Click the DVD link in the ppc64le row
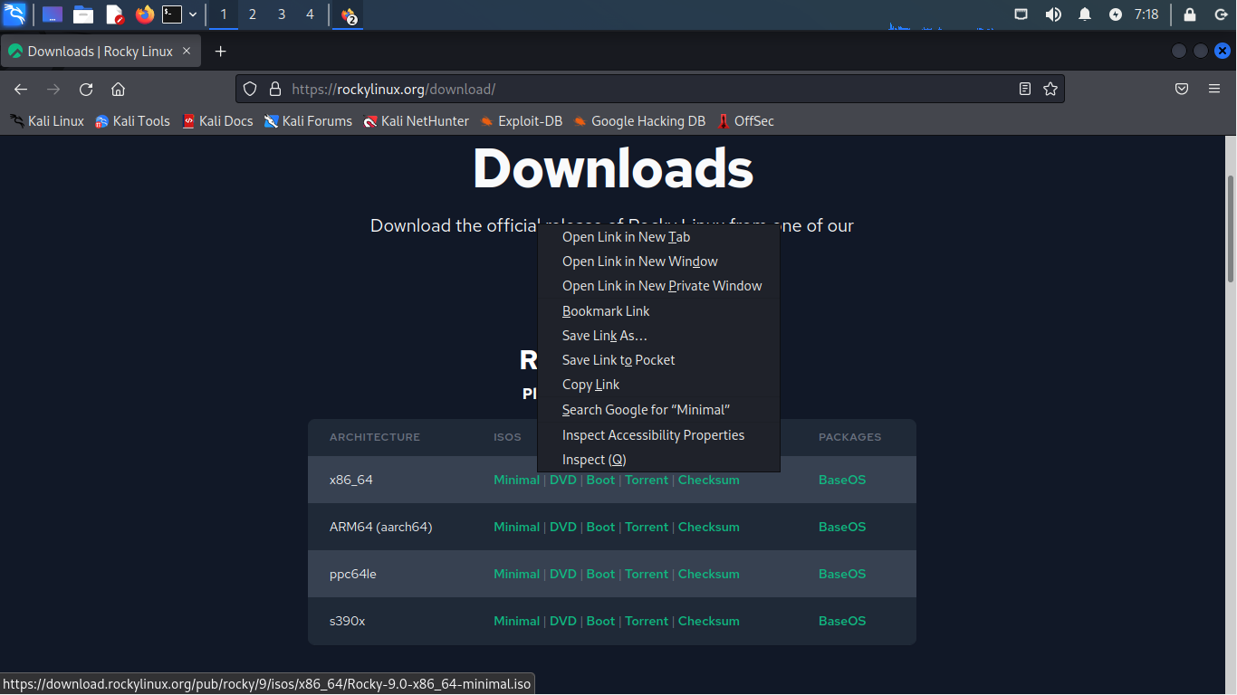This screenshot has height=695, width=1237. point(563,574)
